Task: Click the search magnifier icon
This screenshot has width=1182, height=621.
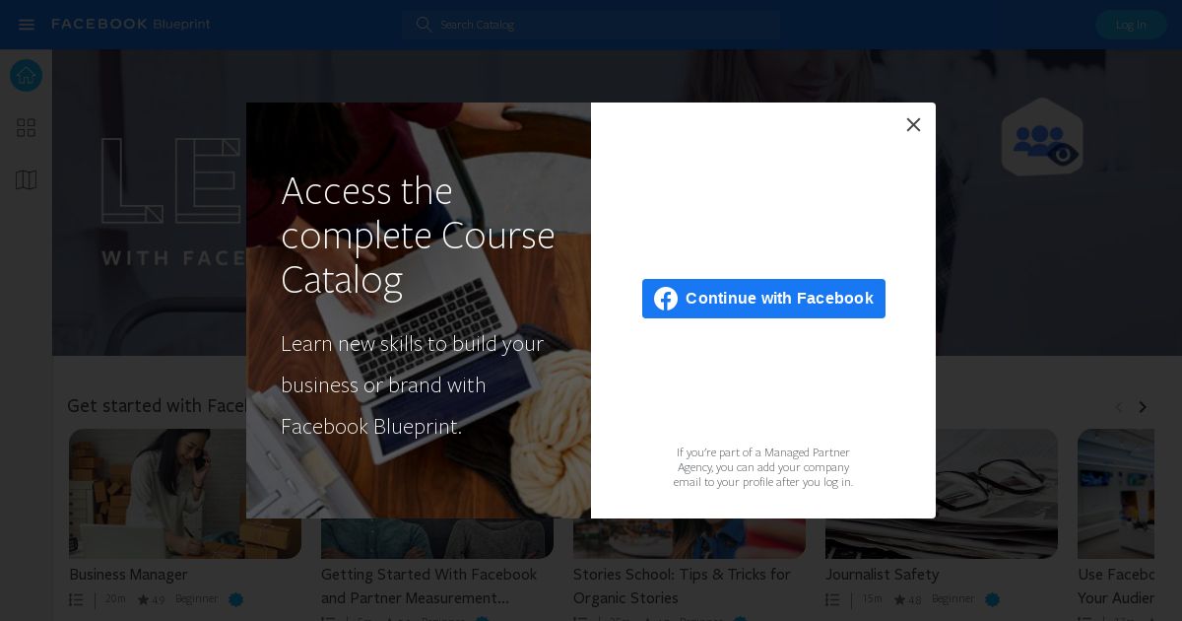Action: coord(424,25)
